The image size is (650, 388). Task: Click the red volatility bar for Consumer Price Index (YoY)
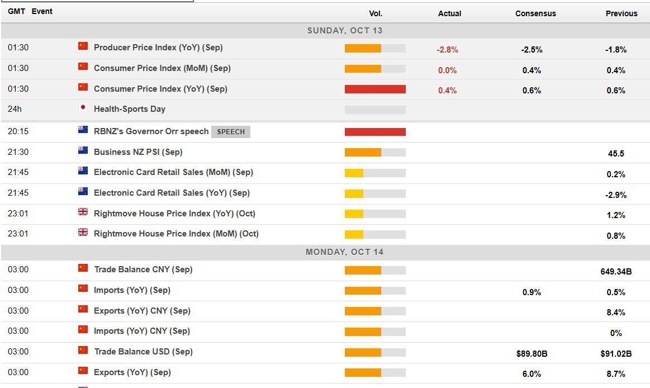point(376,89)
